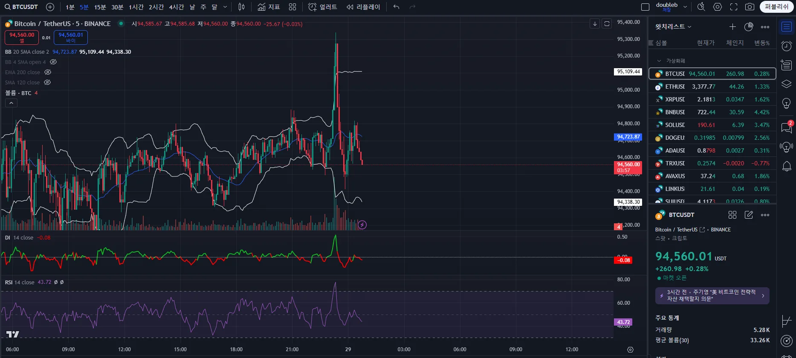Expand the 왓치리스트 dropdown
Image resolution: width=796 pixels, height=358 pixels.
point(673,26)
